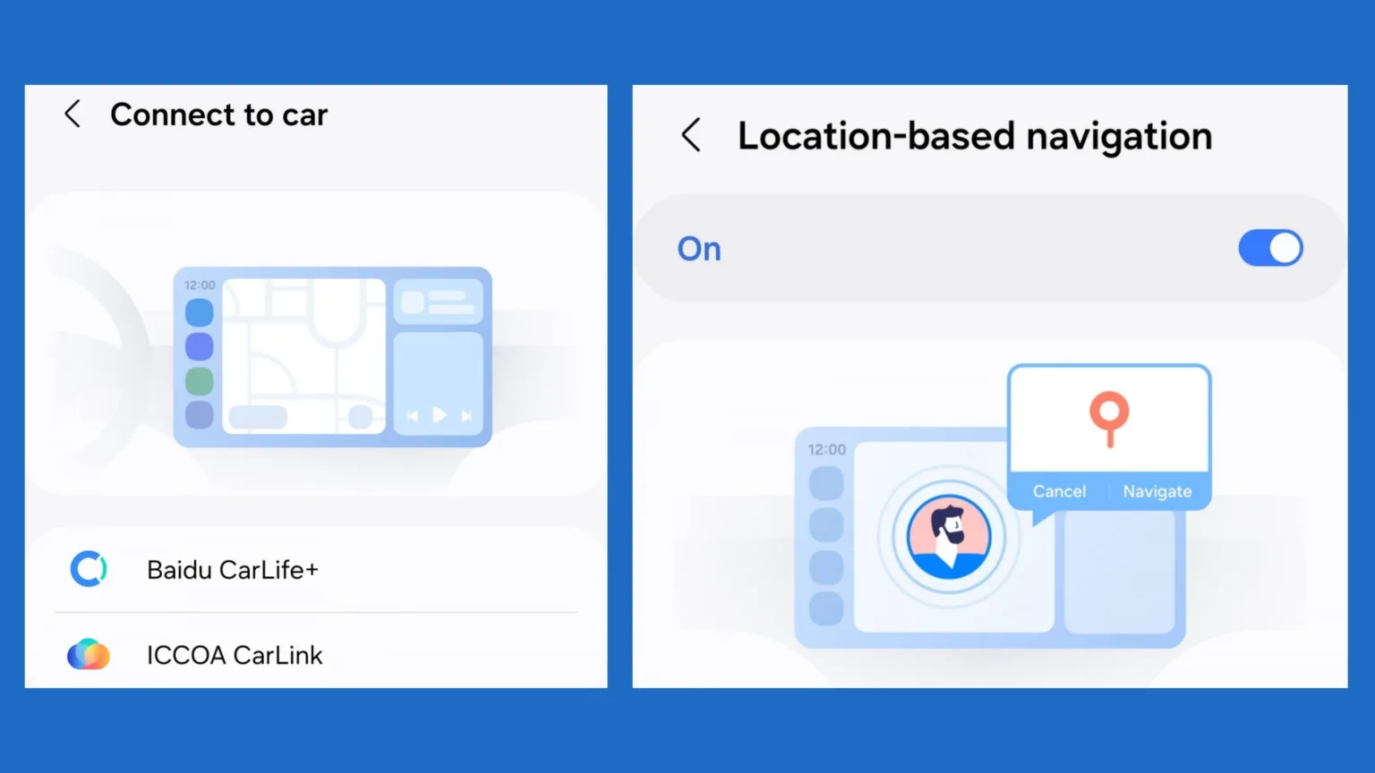Turn off Location-based navigation toggle
This screenshot has height=773, width=1375.
coord(1269,248)
